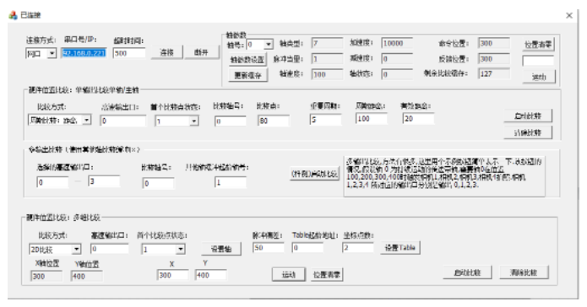Click the 轴类型 field showing 7
The image size is (587, 307).
327,43
